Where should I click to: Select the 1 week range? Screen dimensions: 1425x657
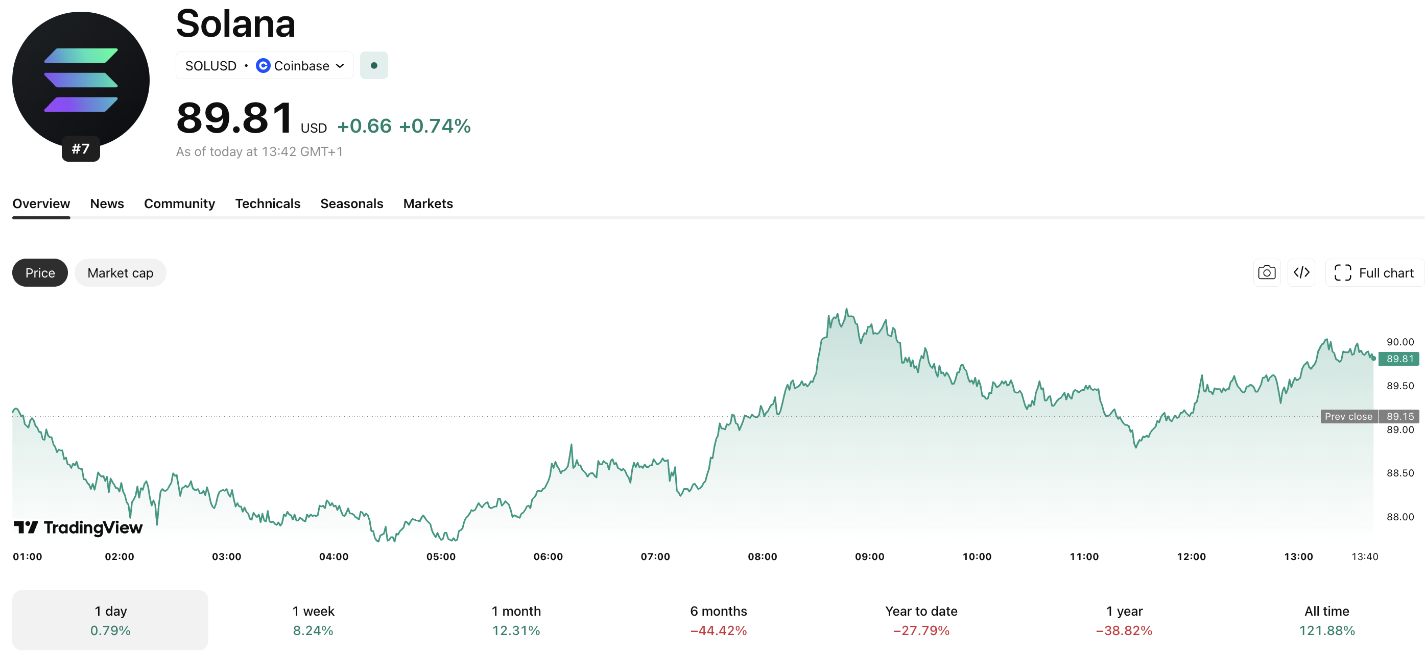coord(313,621)
